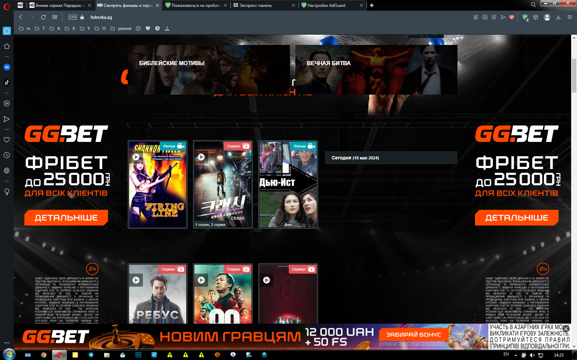The width and height of the screenshot is (577, 360).
Task: Open the VK panel in the sidebar
Action: pos(7,67)
